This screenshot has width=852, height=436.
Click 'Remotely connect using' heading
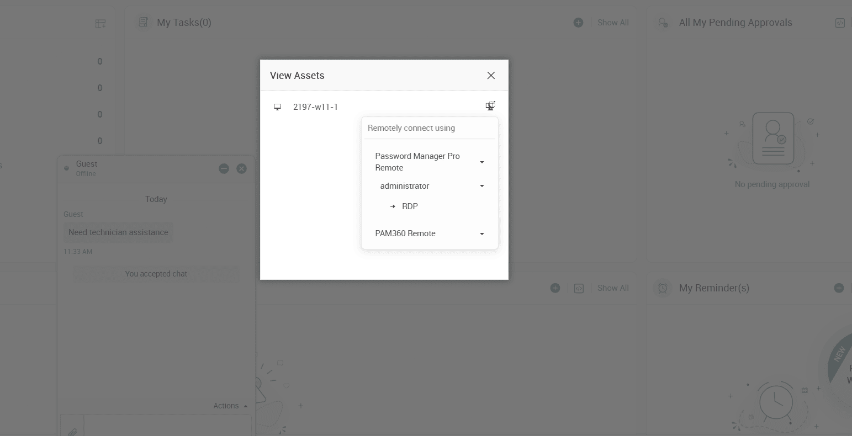411,128
